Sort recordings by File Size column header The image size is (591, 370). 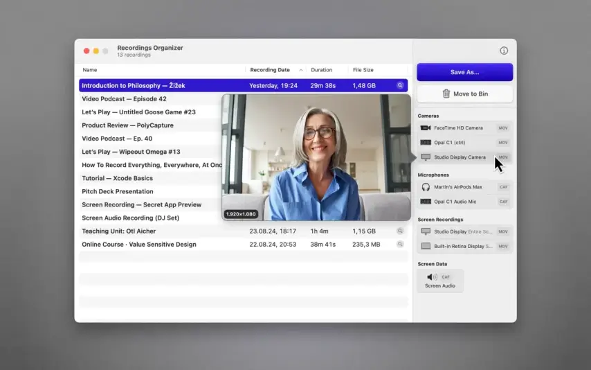point(363,70)
